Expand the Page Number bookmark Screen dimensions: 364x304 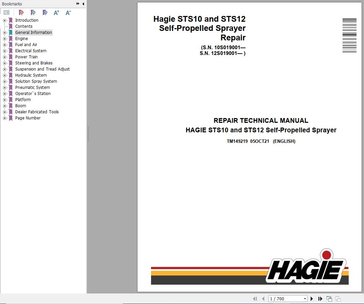pos(4,118)
